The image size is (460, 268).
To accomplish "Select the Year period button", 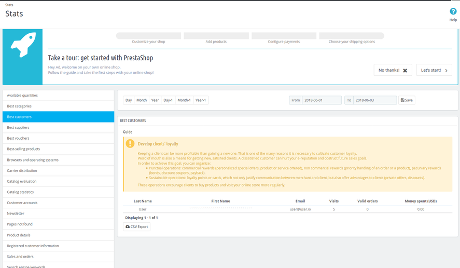I will click(155, 100).
